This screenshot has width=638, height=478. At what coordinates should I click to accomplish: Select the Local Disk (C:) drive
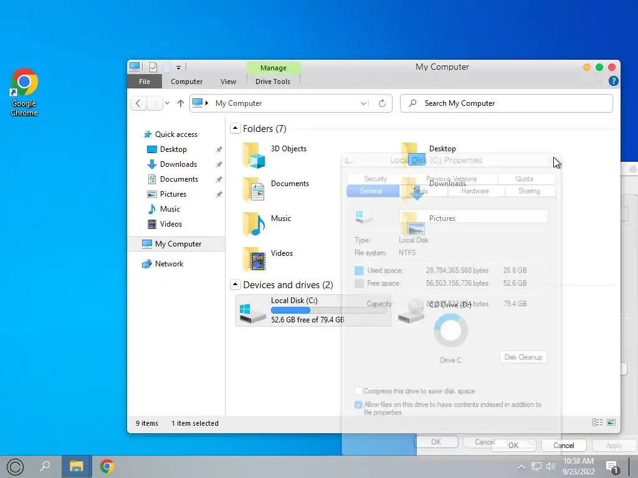(x=313, y=311)
